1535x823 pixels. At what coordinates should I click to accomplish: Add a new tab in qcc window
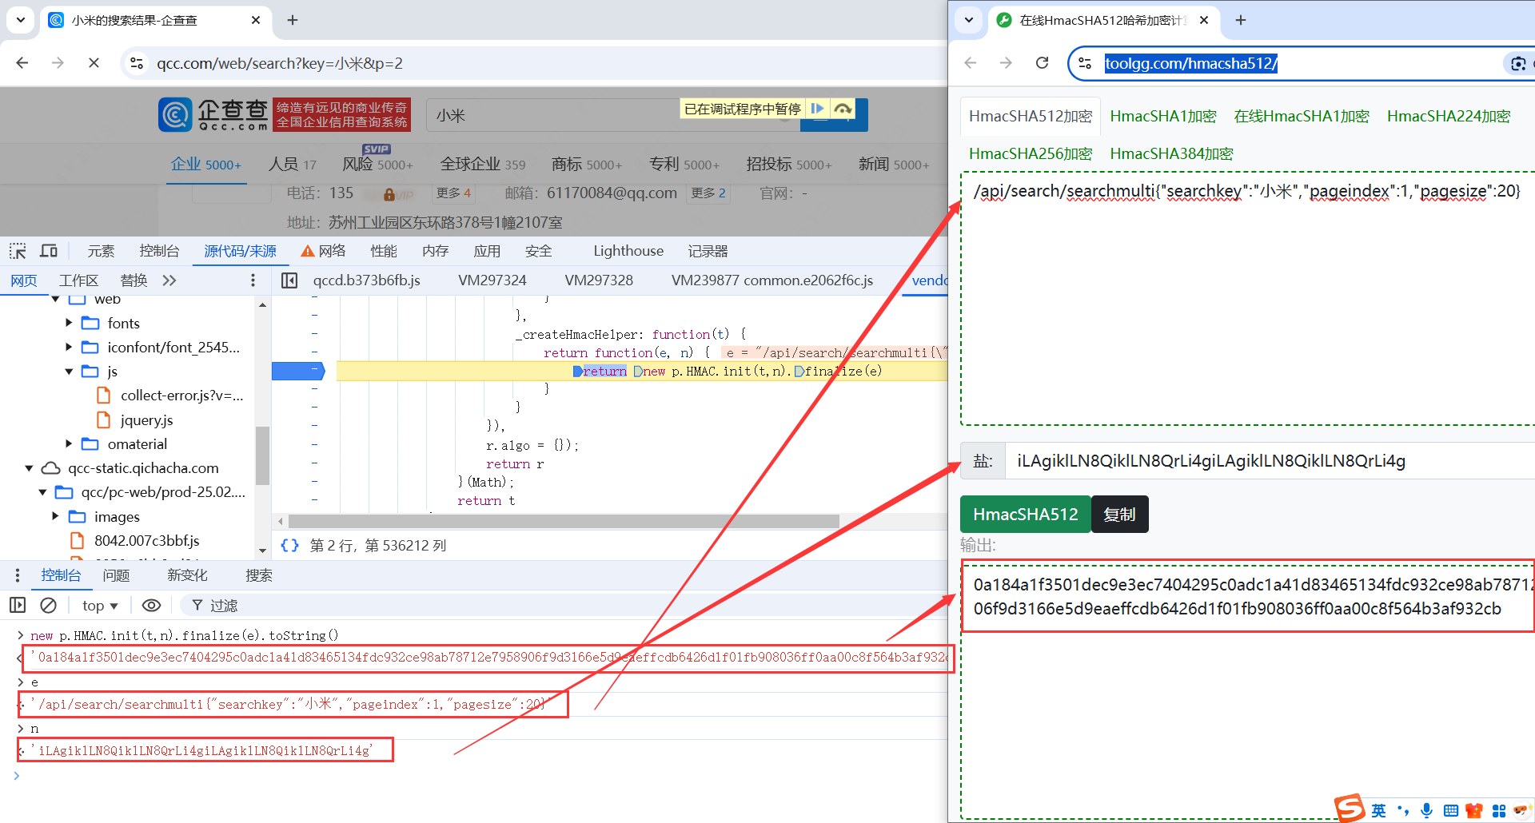(x=293, y=20)
